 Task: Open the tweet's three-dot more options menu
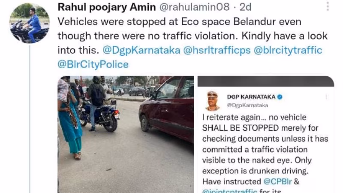328,6
